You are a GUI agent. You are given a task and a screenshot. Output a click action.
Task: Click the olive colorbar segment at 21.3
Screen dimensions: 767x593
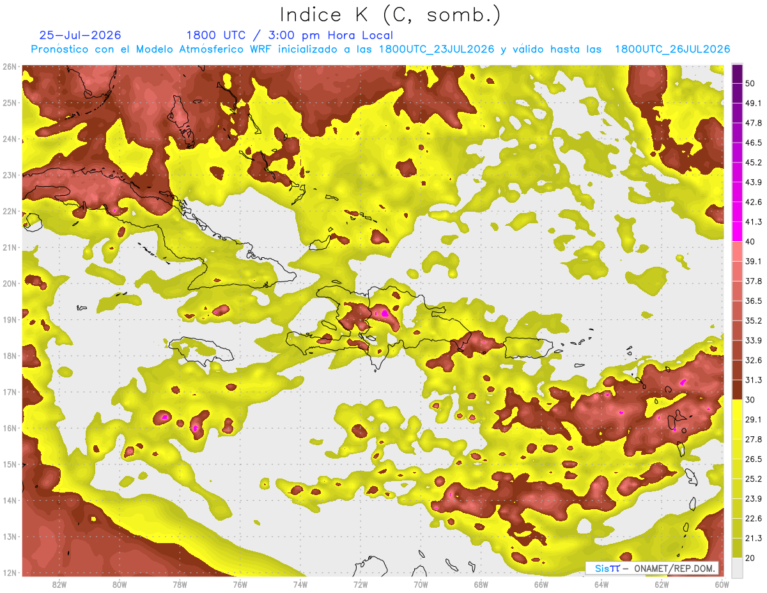click(737, 547)
